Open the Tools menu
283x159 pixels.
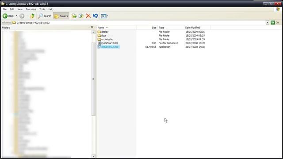42,9
